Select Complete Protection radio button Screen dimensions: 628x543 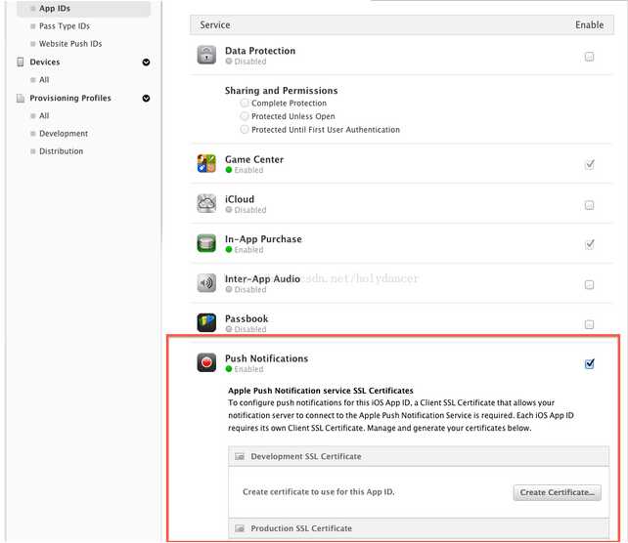(244, 104)
